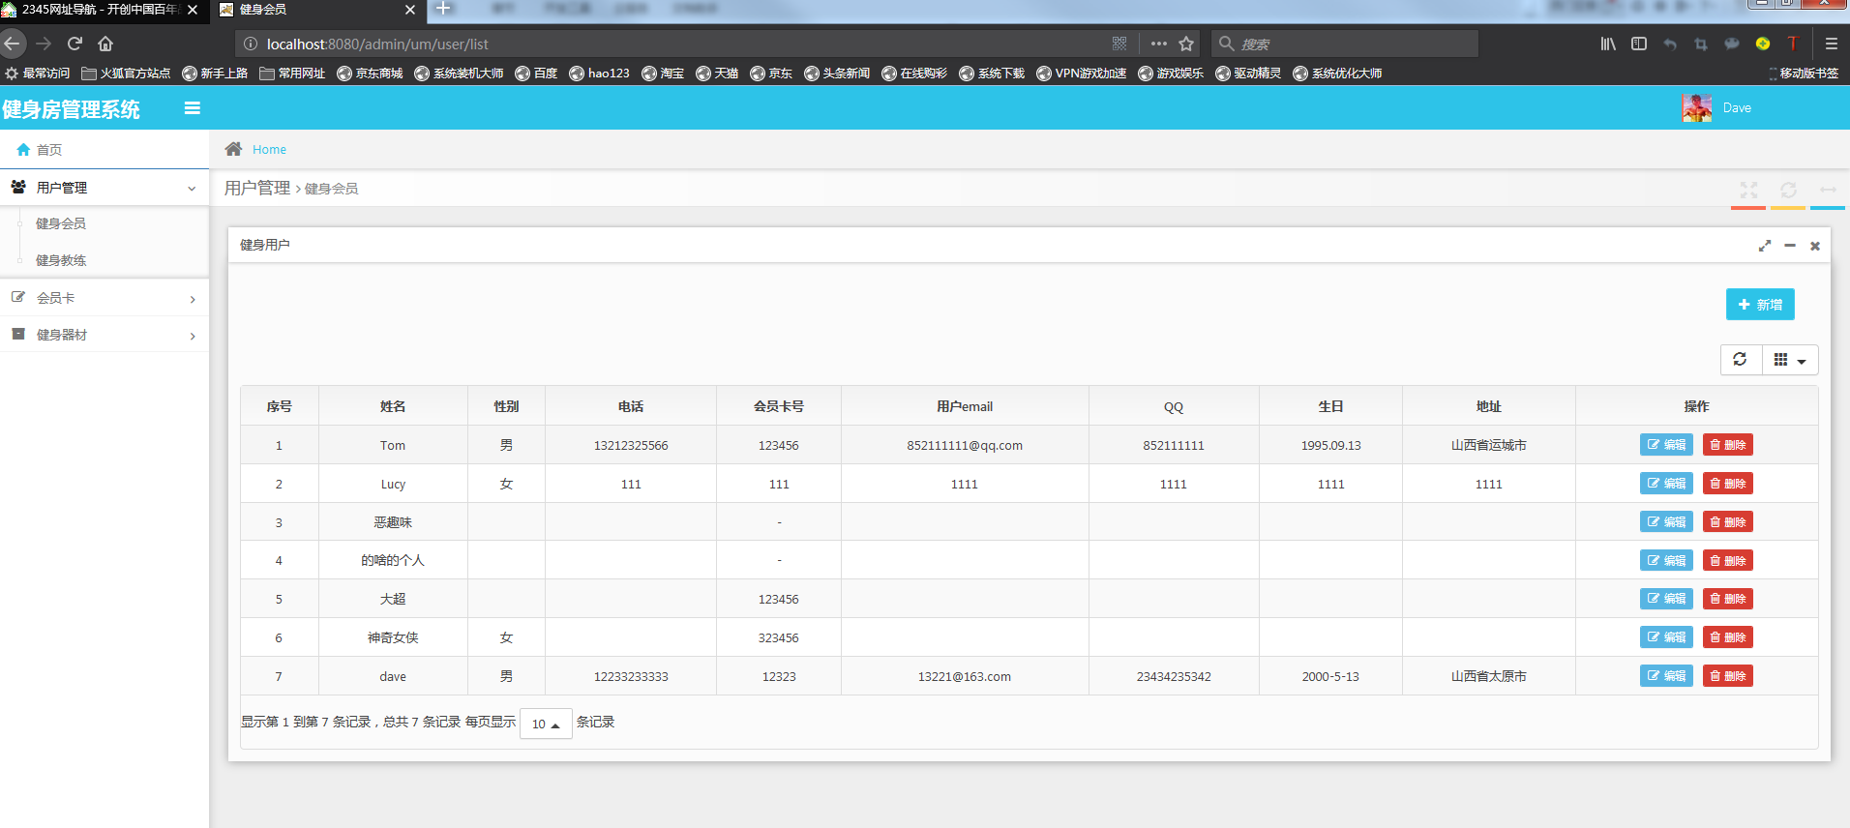
Task: Open 首页 in the sidebar
Action: [x=104, y=150]
